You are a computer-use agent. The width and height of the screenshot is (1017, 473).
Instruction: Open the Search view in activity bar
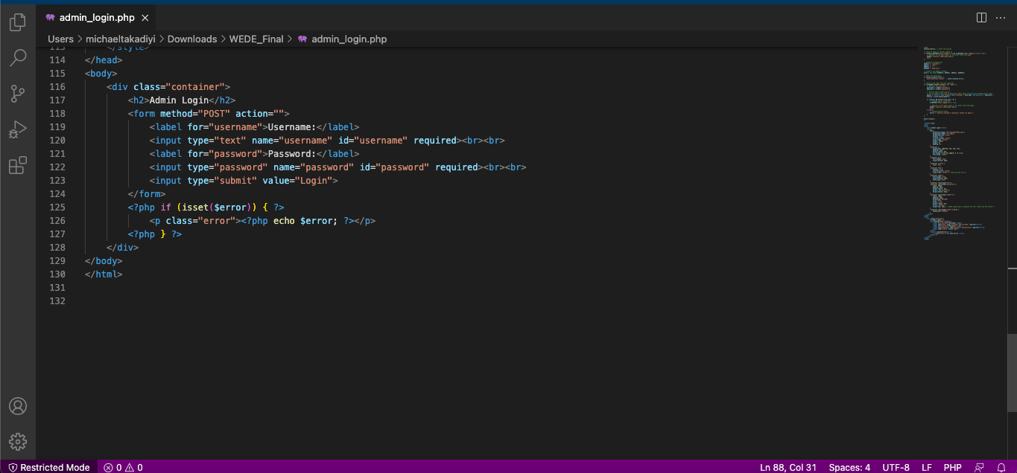coord(17,58)
